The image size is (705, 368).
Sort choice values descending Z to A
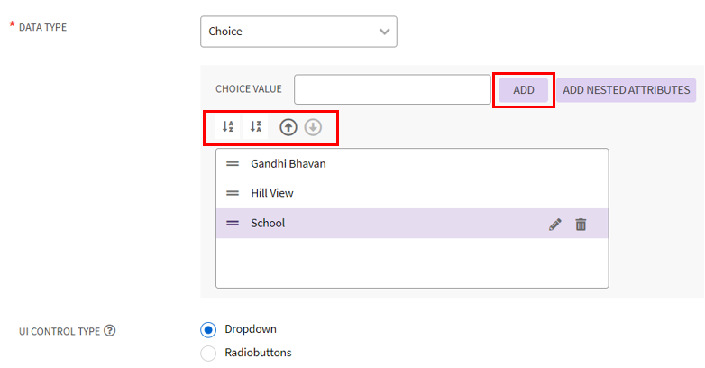point(256,127)
